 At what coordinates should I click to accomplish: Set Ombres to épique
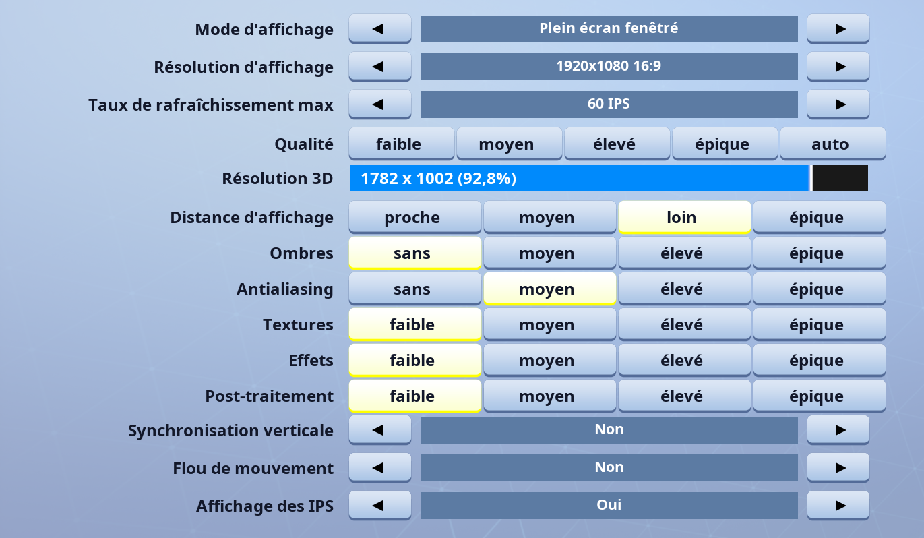(820, 253)
